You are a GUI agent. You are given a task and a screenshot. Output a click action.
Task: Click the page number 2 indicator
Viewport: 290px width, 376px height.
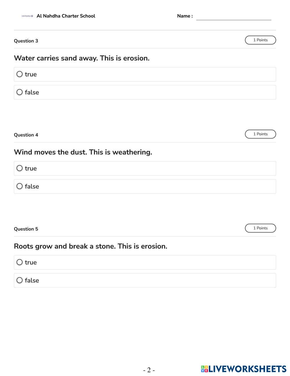click(x=149, y=370)
